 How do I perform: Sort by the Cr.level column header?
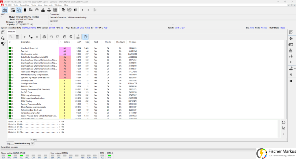tap(67, 42)
